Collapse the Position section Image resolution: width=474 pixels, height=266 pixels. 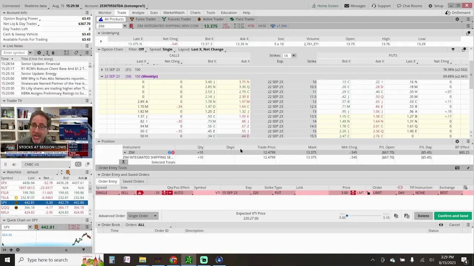[x=99, y=141]
